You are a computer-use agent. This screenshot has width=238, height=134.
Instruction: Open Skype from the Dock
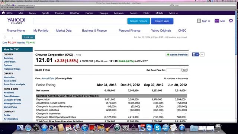click(x=157, y=128)
